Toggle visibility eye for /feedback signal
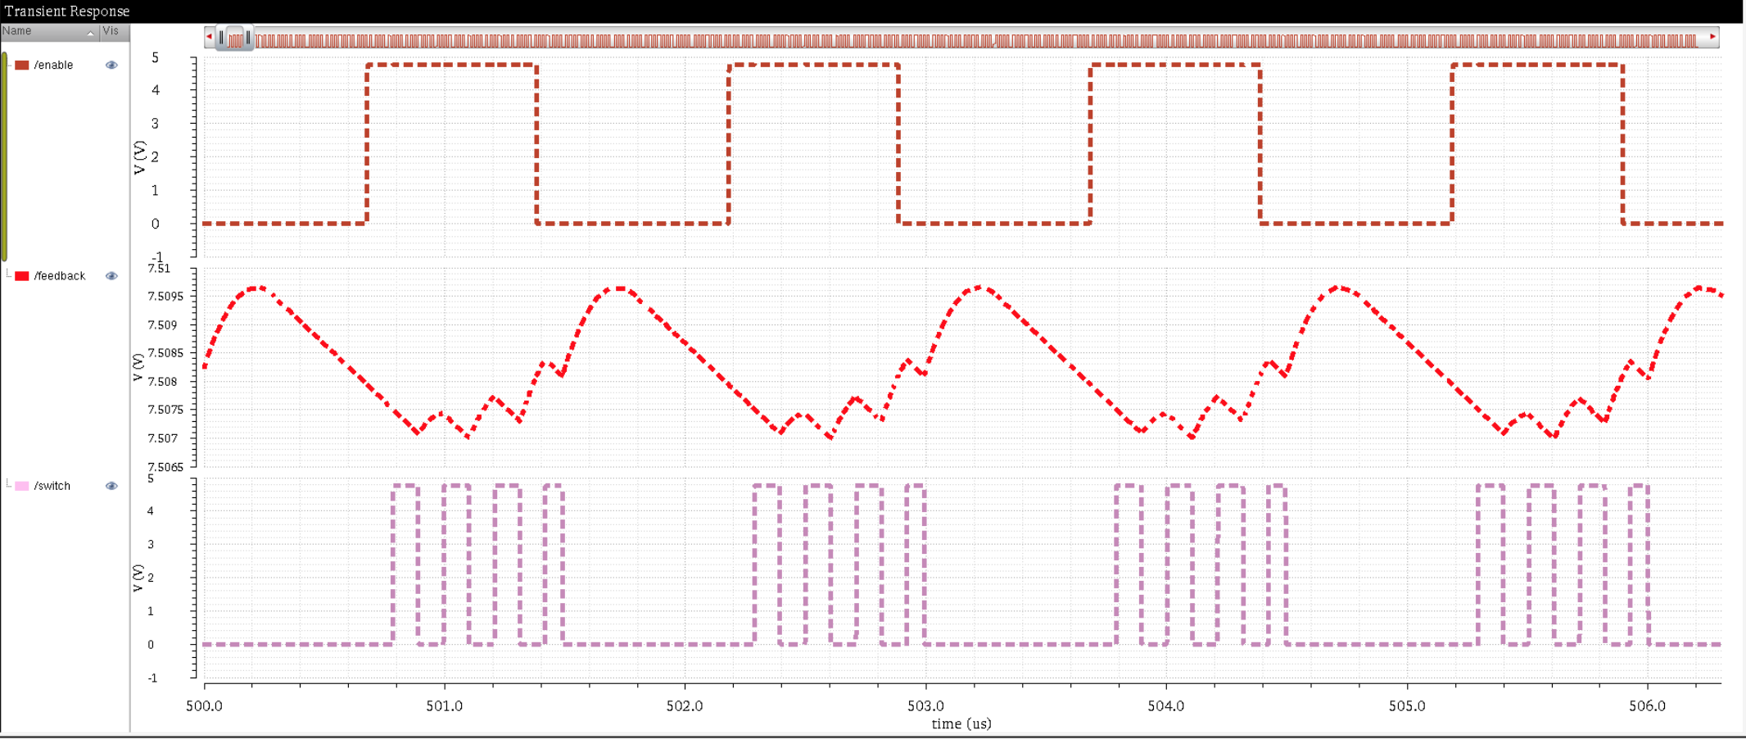Viewport: 1746px width, 739px height. click(x=111, y=276)
